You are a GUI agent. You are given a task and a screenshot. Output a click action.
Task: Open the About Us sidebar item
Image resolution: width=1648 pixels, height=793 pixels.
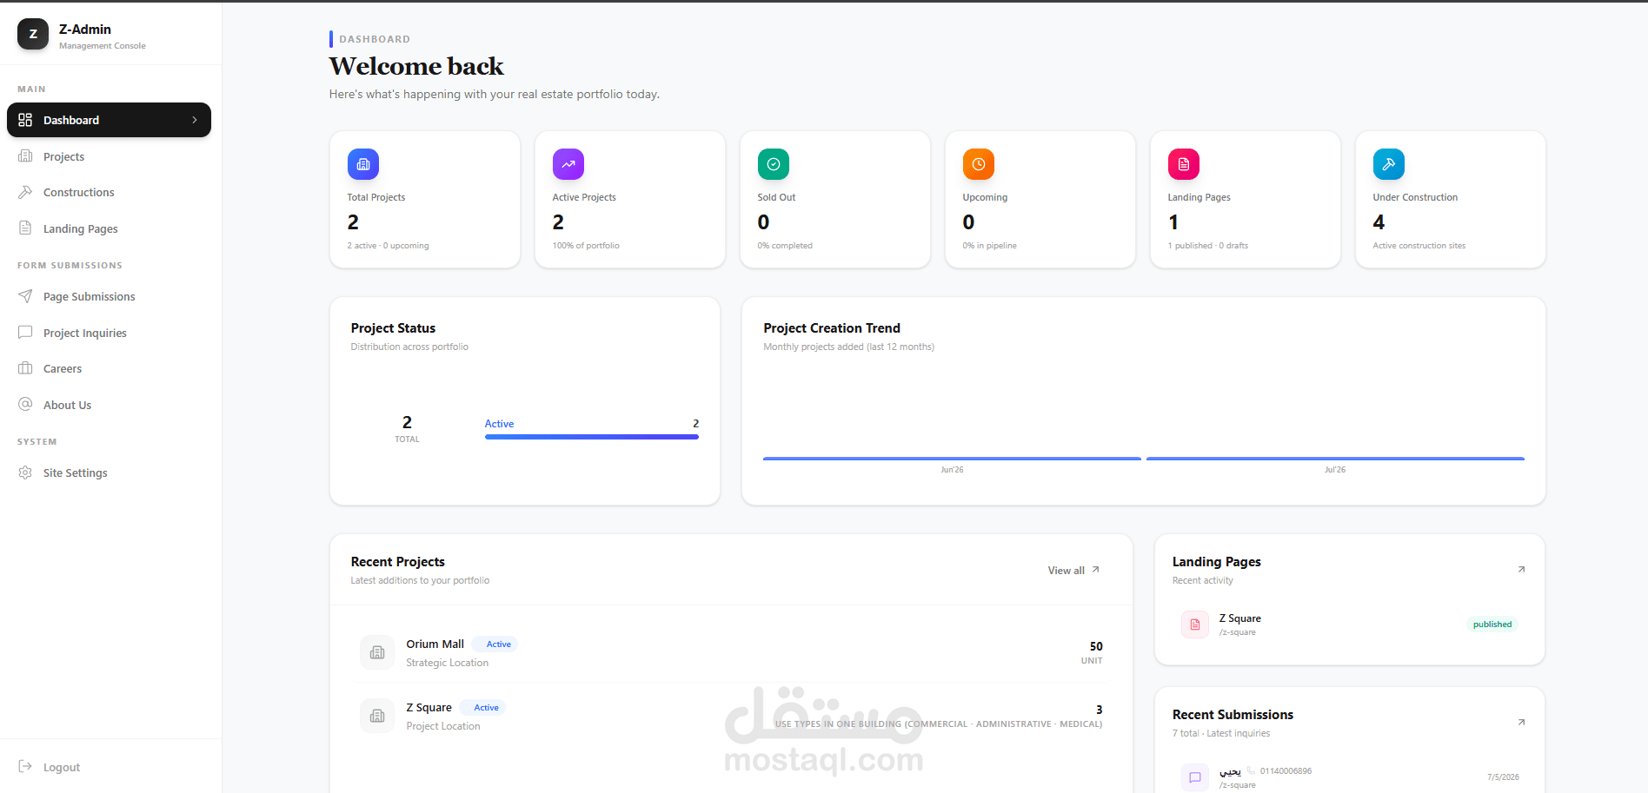click(110, 405)
